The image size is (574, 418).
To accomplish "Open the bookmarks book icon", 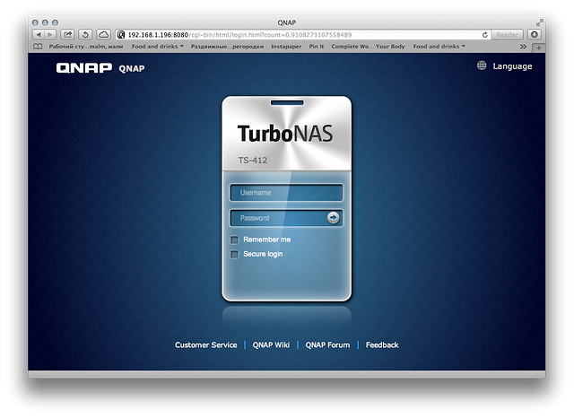I will coord(38,47).
